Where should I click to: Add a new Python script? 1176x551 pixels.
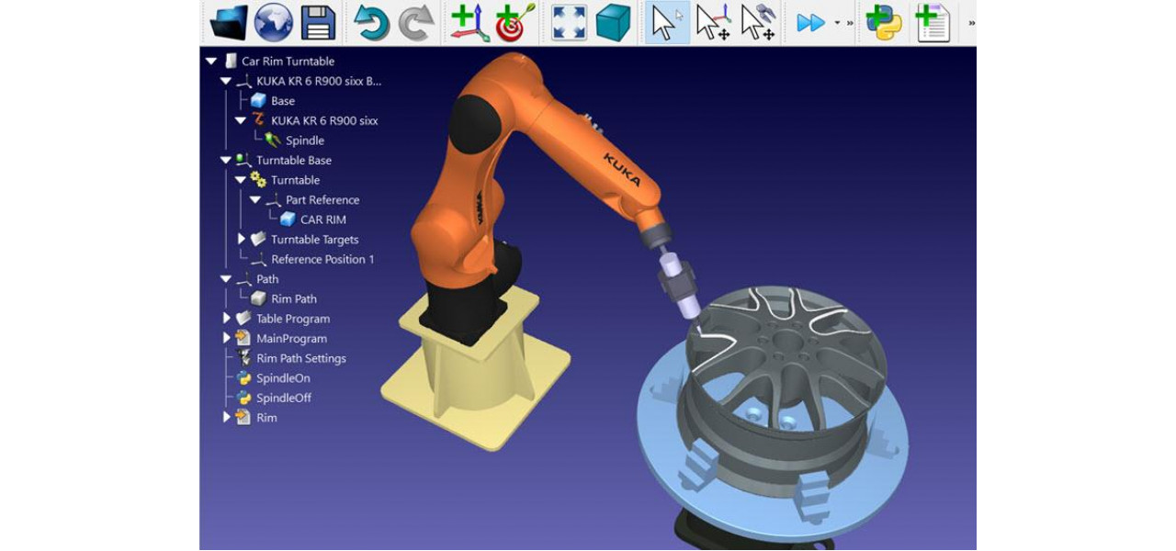[x=884, y=23]
